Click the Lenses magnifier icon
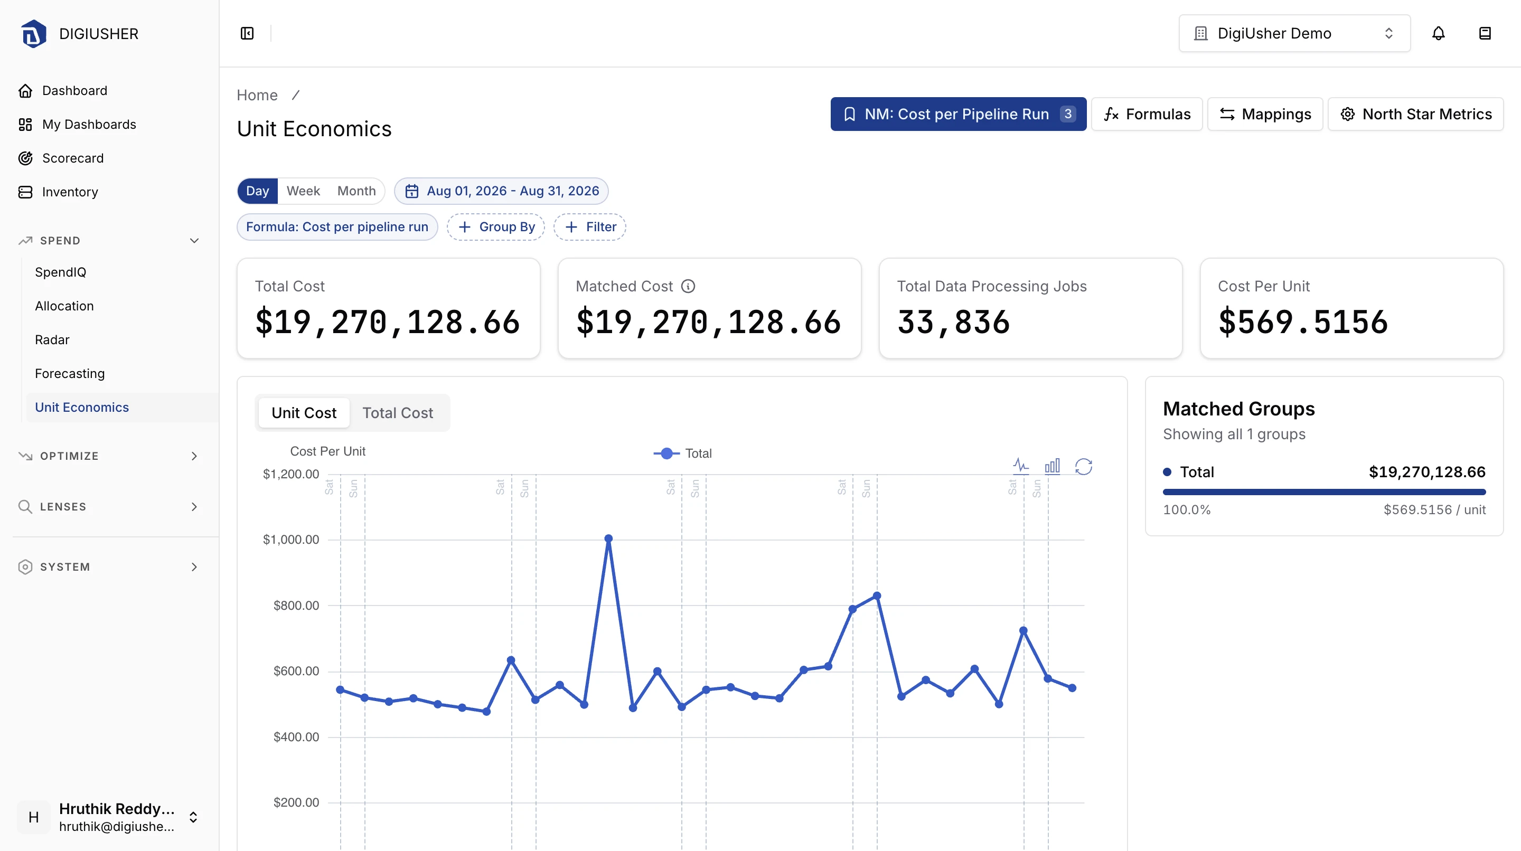1521x851 pixels. point(25,506)
